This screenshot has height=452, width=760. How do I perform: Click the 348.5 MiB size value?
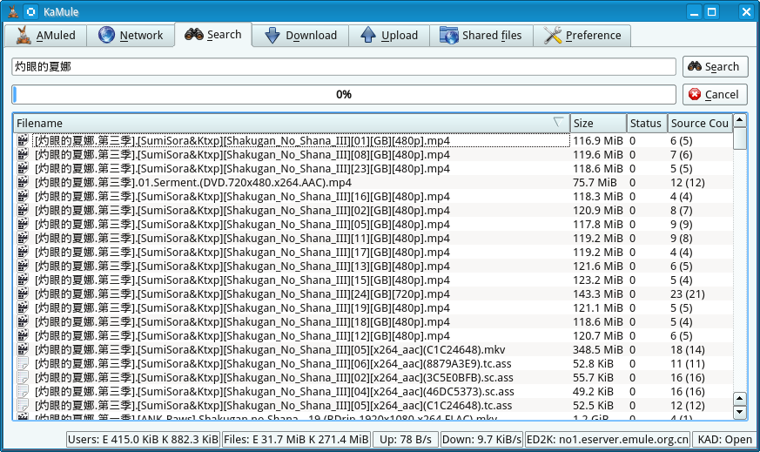click(597, 350)
